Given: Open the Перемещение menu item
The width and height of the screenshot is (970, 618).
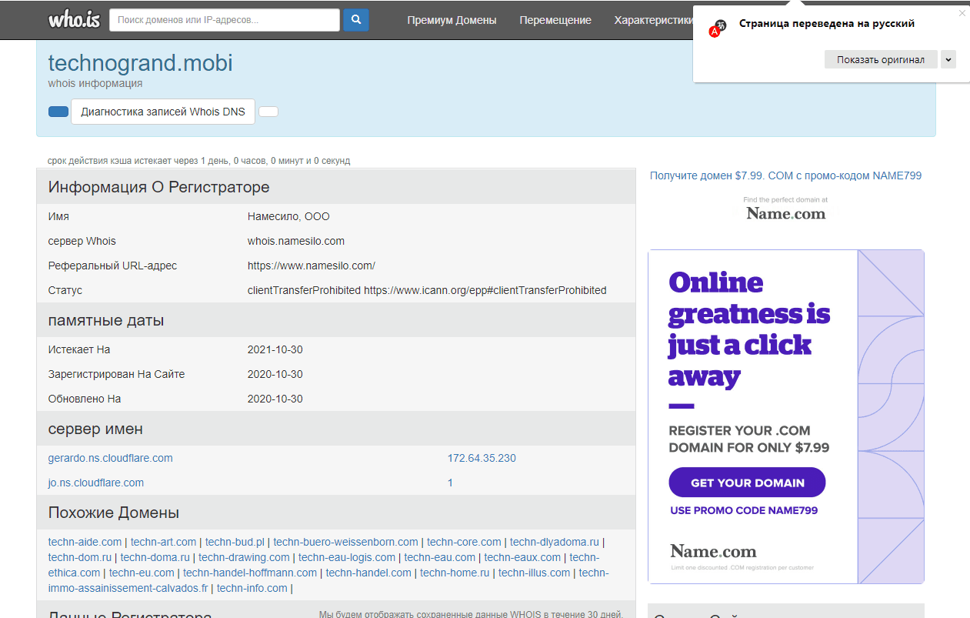Looking at the screenshot, I should [x=555, y=20].
